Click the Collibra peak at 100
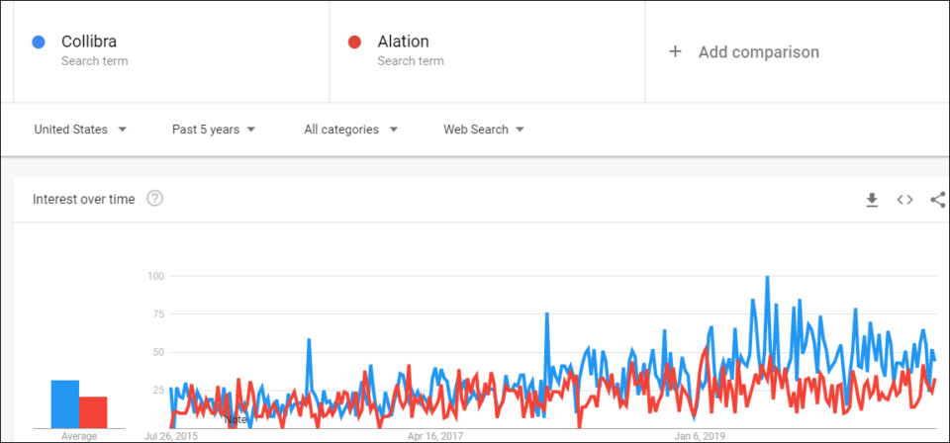Image resolution: width=950 pixels, height=443 pixels. pos(767,278)
